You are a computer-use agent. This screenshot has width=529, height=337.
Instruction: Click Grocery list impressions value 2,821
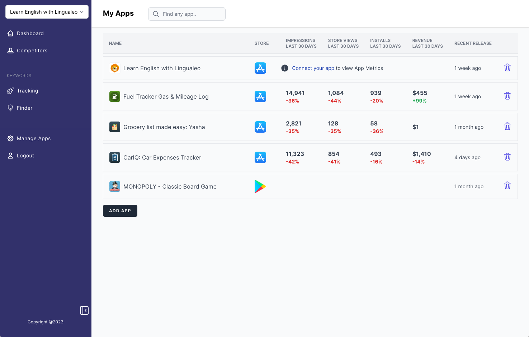click(x=294, y=123)
